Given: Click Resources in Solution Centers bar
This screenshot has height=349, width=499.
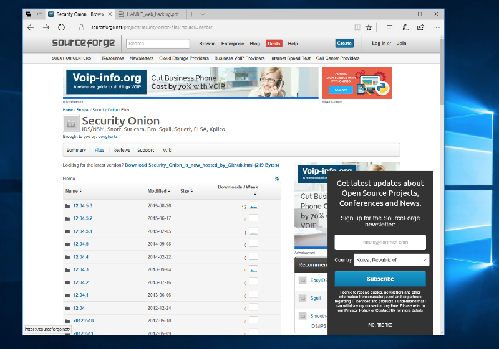Looking at the screenshot, I should pos(113,58).
